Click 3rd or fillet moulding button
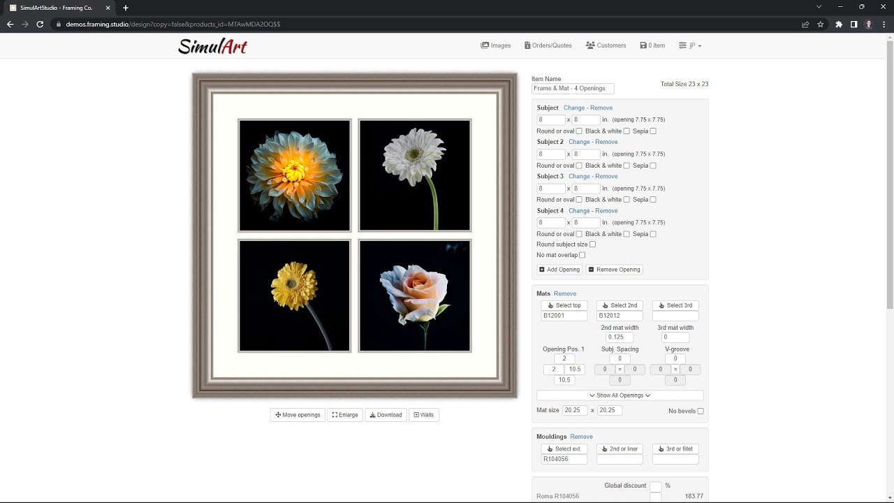 tap(675, 449)
